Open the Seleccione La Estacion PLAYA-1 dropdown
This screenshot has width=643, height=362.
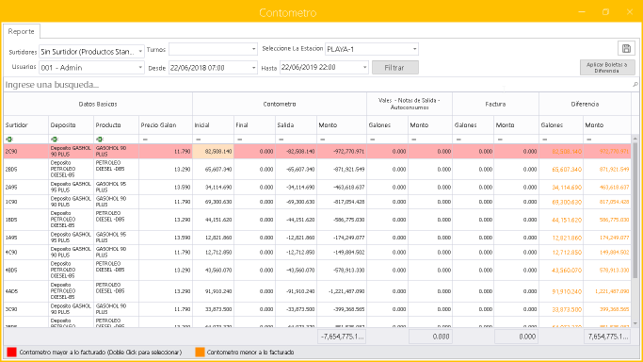coord(414,49)
